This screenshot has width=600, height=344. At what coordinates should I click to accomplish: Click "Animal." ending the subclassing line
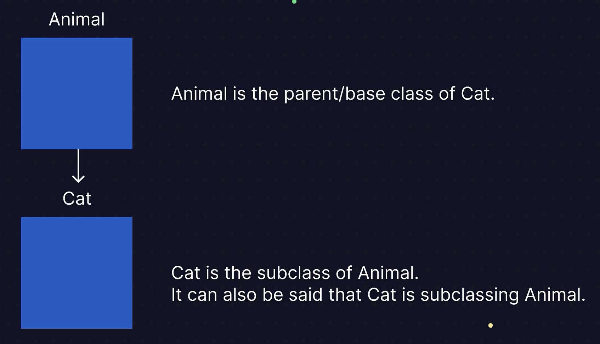point(555,295)
